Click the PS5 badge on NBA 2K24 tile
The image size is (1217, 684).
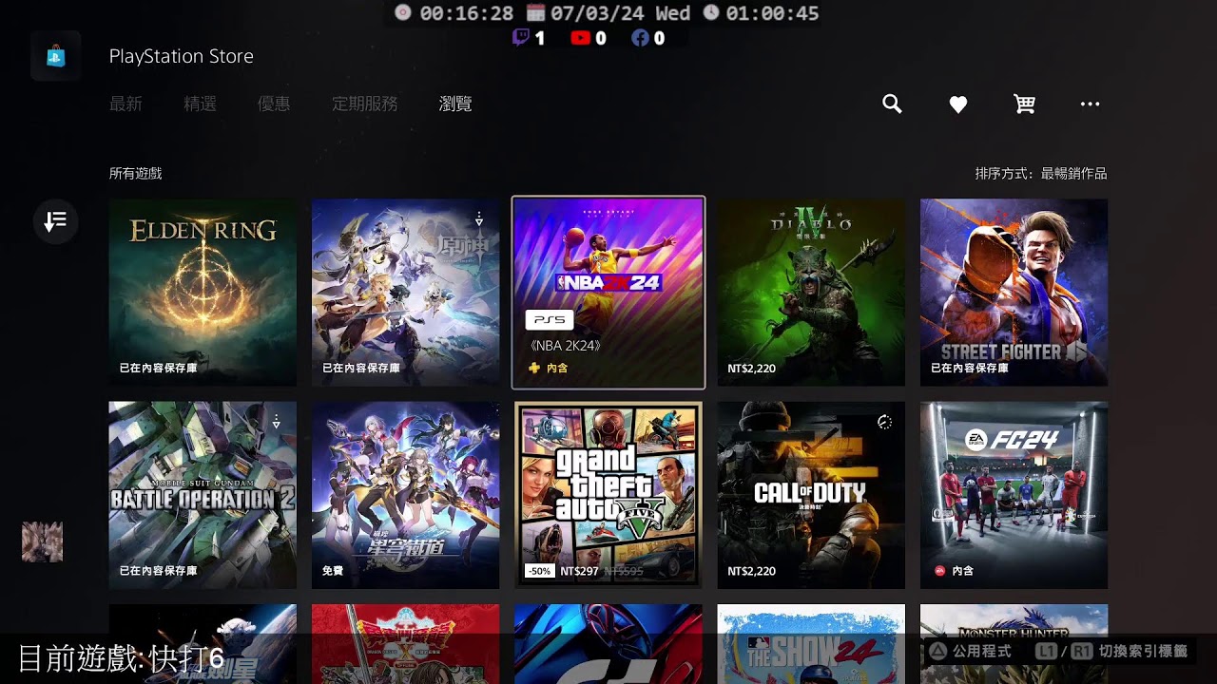tap(549, 320)
